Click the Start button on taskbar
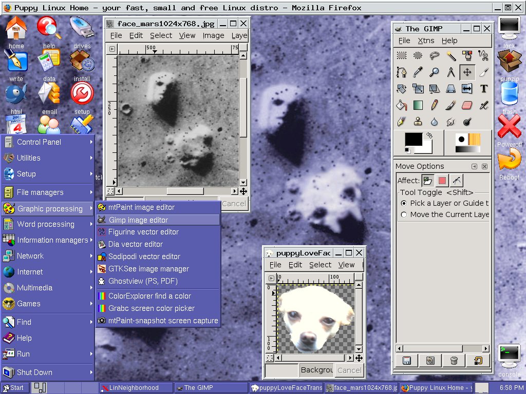526x394 pixels. [14, 388]
